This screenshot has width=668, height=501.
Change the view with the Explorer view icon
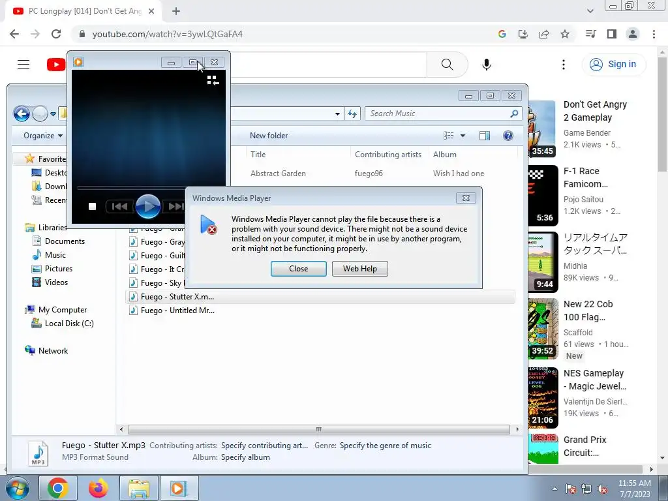(449, 136)
